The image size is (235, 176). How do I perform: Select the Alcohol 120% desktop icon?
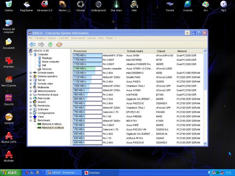9,138
